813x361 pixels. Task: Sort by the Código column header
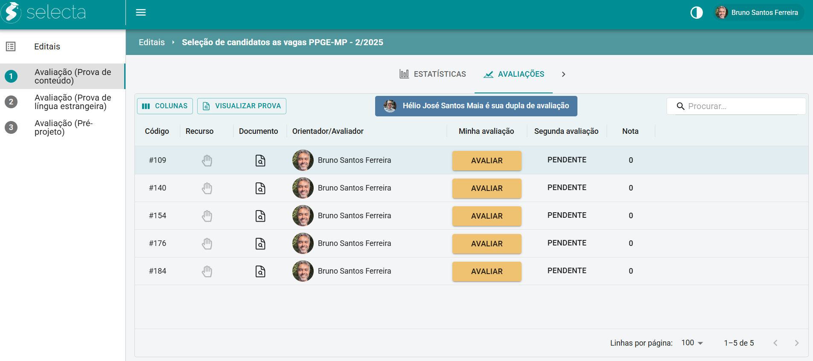pos(157,131)
